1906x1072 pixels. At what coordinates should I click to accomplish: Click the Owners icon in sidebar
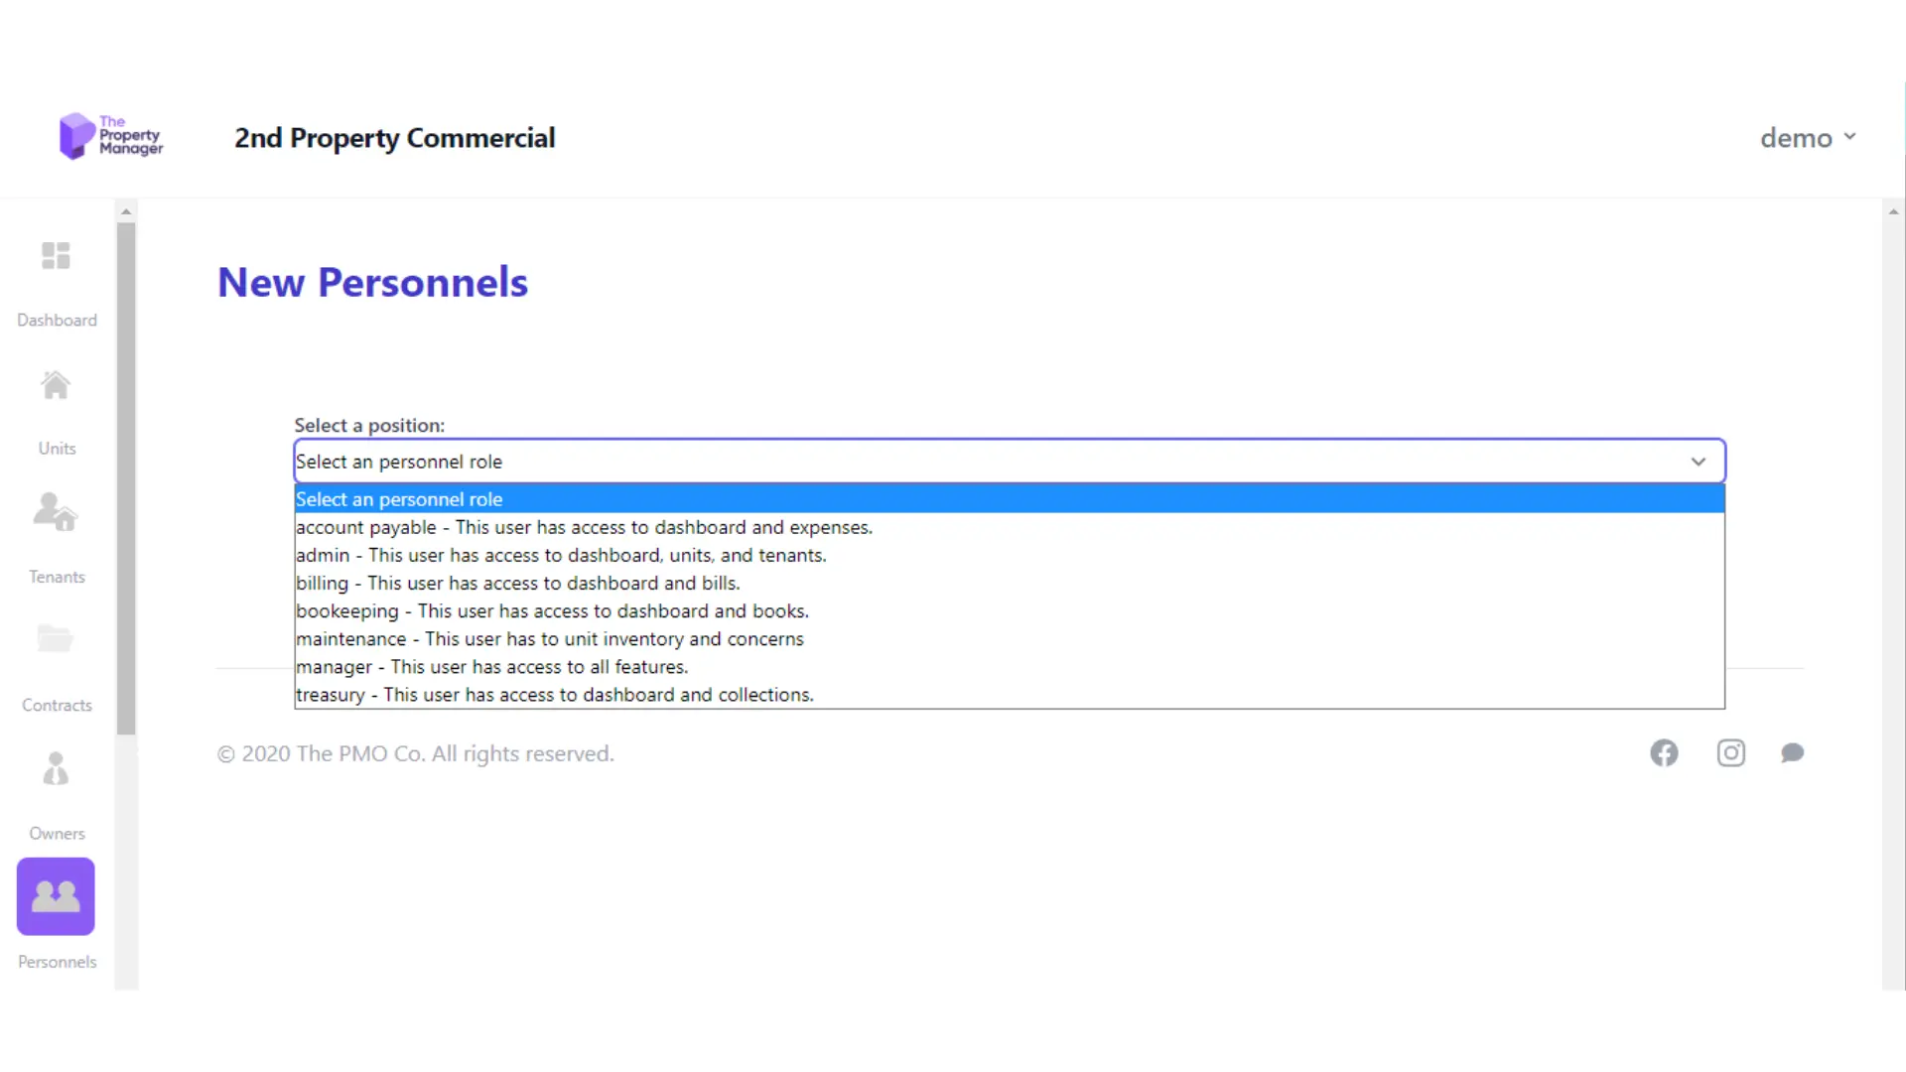pos(57,768)
